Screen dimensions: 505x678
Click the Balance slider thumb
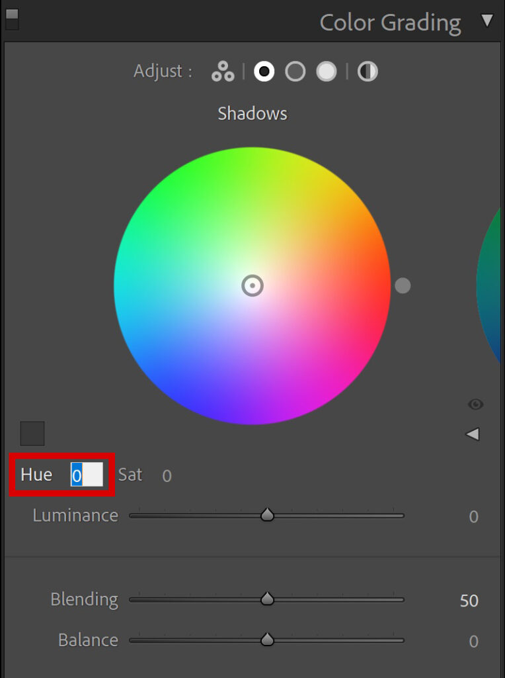click(x=267, y=639)
